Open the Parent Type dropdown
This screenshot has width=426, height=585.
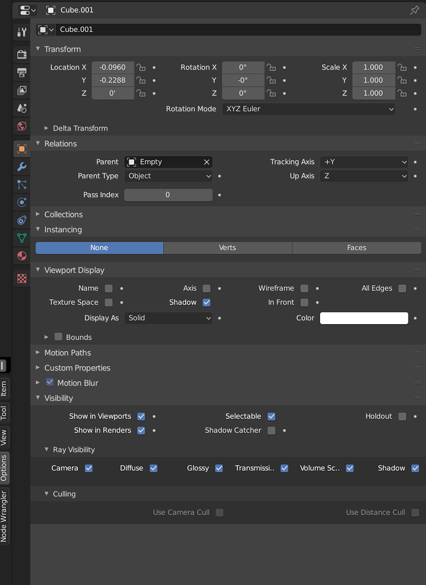169,176
